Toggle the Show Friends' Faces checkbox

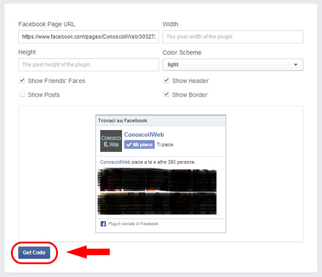(22, 80)
